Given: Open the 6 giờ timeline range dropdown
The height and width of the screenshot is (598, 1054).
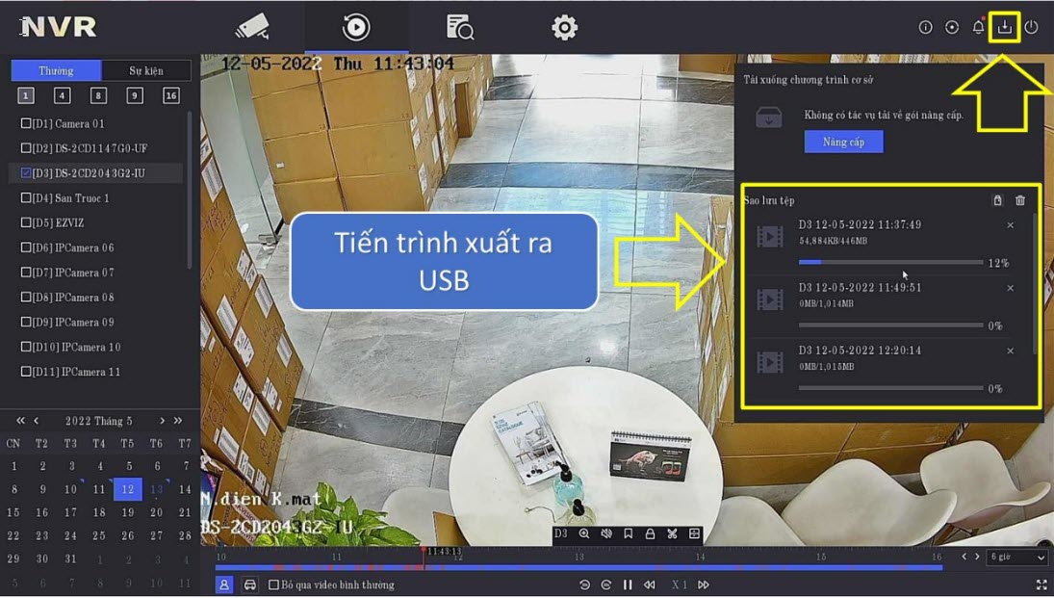Looking at the screenshot, I should [1016, 558].
